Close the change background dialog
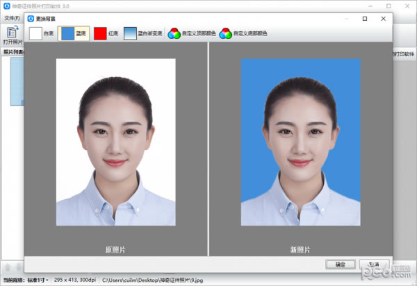 pyautogui.click(x=383, y=19)
